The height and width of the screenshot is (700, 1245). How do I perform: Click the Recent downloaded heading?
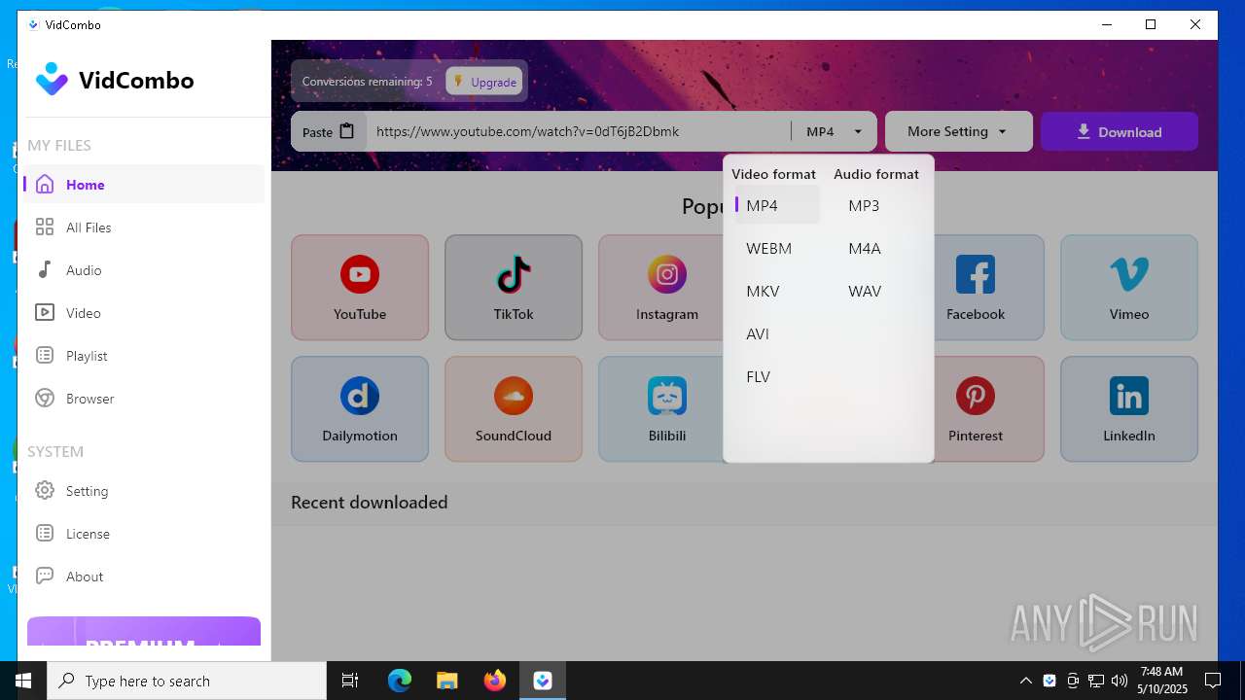pos(369,503)
